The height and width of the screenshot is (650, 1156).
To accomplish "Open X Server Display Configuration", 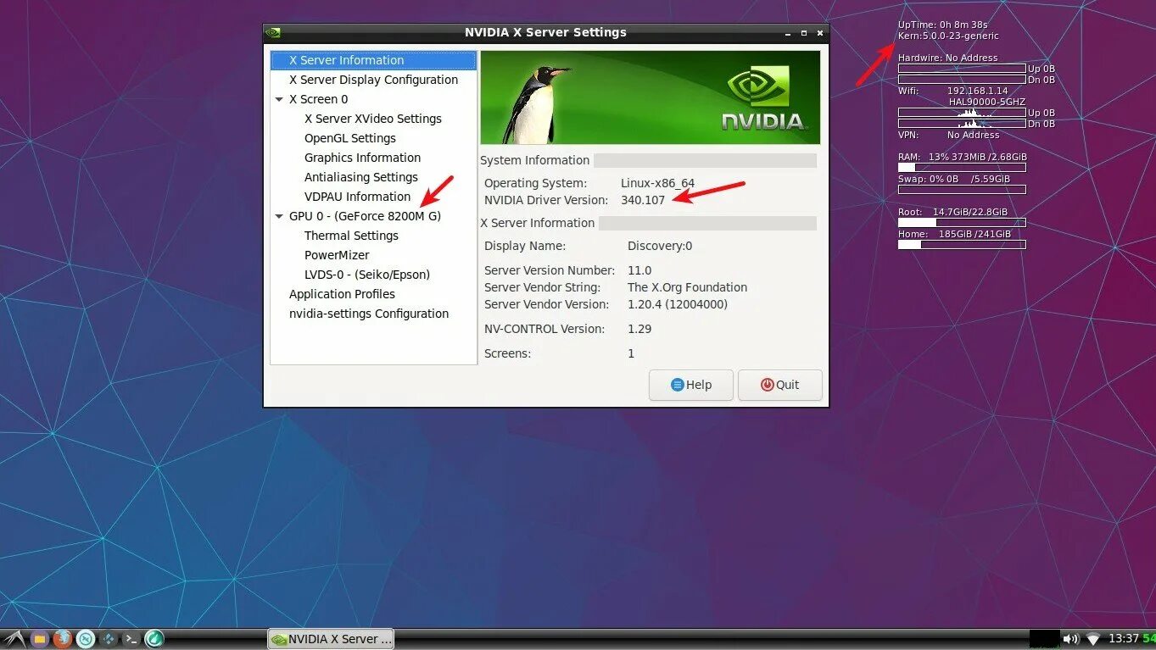I will pos(373,80).
